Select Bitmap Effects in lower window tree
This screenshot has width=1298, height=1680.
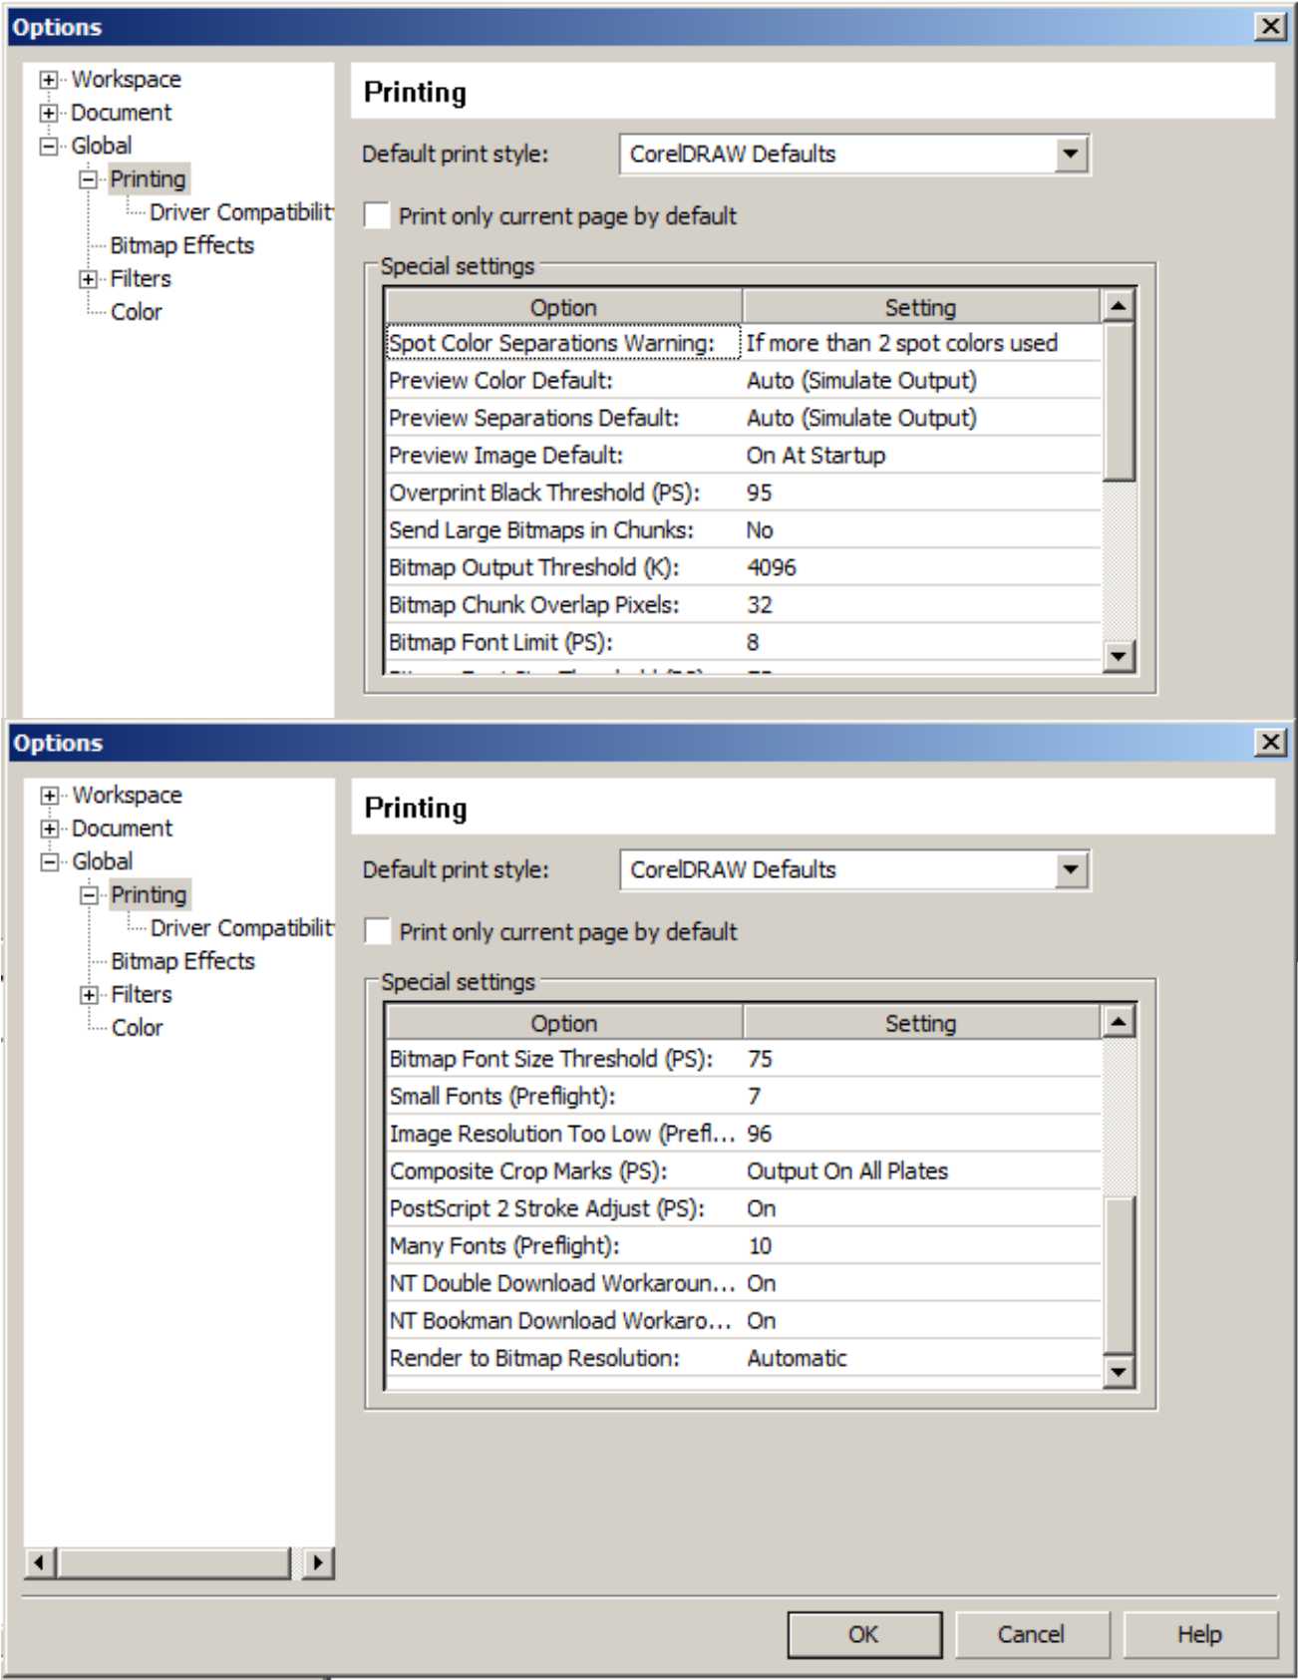point(183,961)
